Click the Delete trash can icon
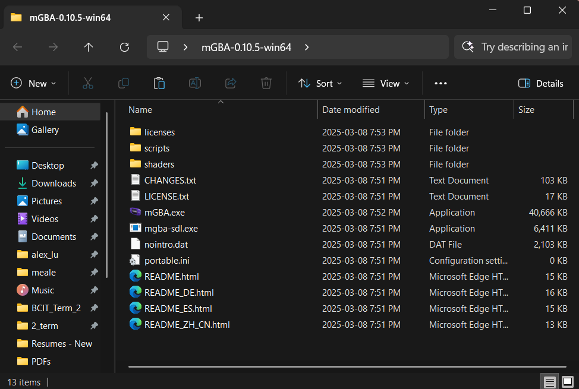Viewport: 579px width, 389px height. (266, 83)
